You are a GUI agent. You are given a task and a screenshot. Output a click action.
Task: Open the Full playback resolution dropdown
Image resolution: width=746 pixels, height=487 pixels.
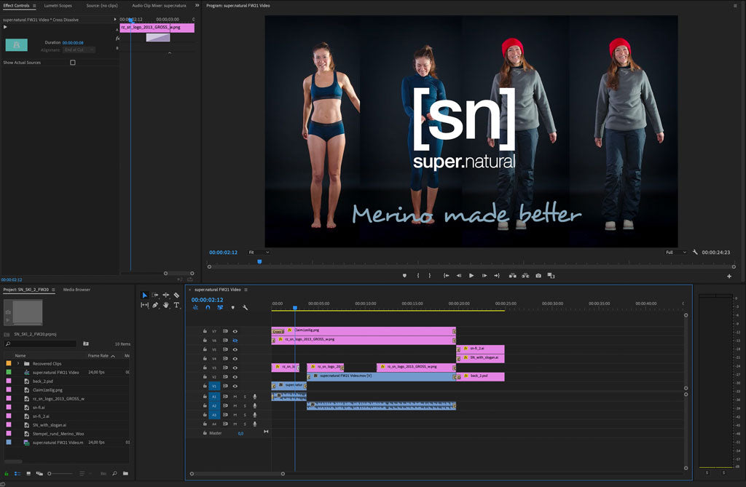point(675,253)
